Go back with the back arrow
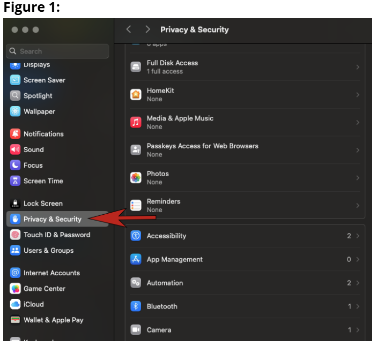Screen dimensions: 377x346 point(129,30)
